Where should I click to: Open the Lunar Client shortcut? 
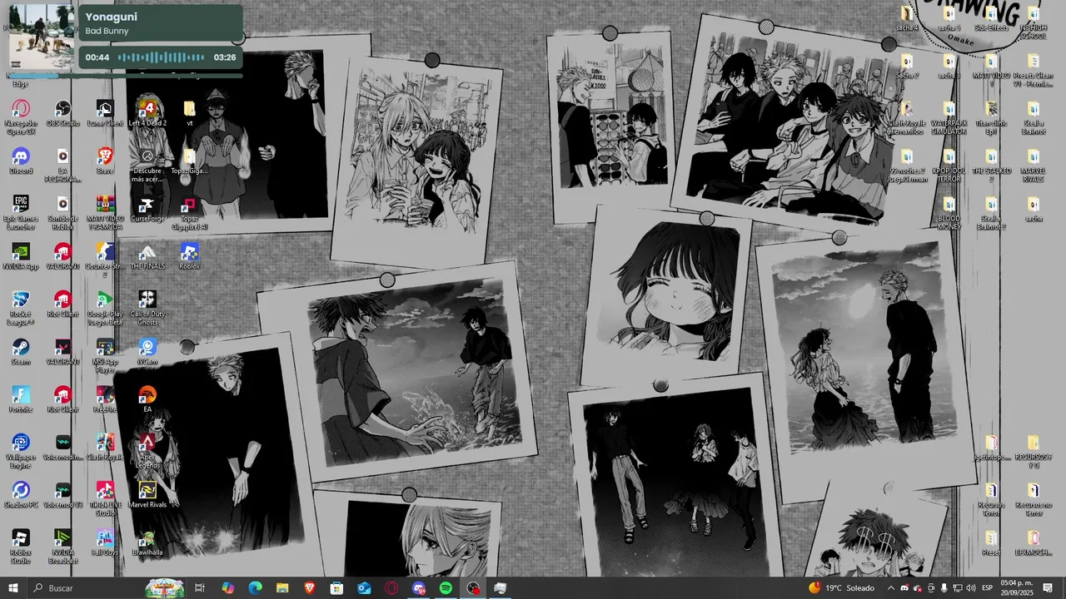pyautogui.click(x=105, y=114)
